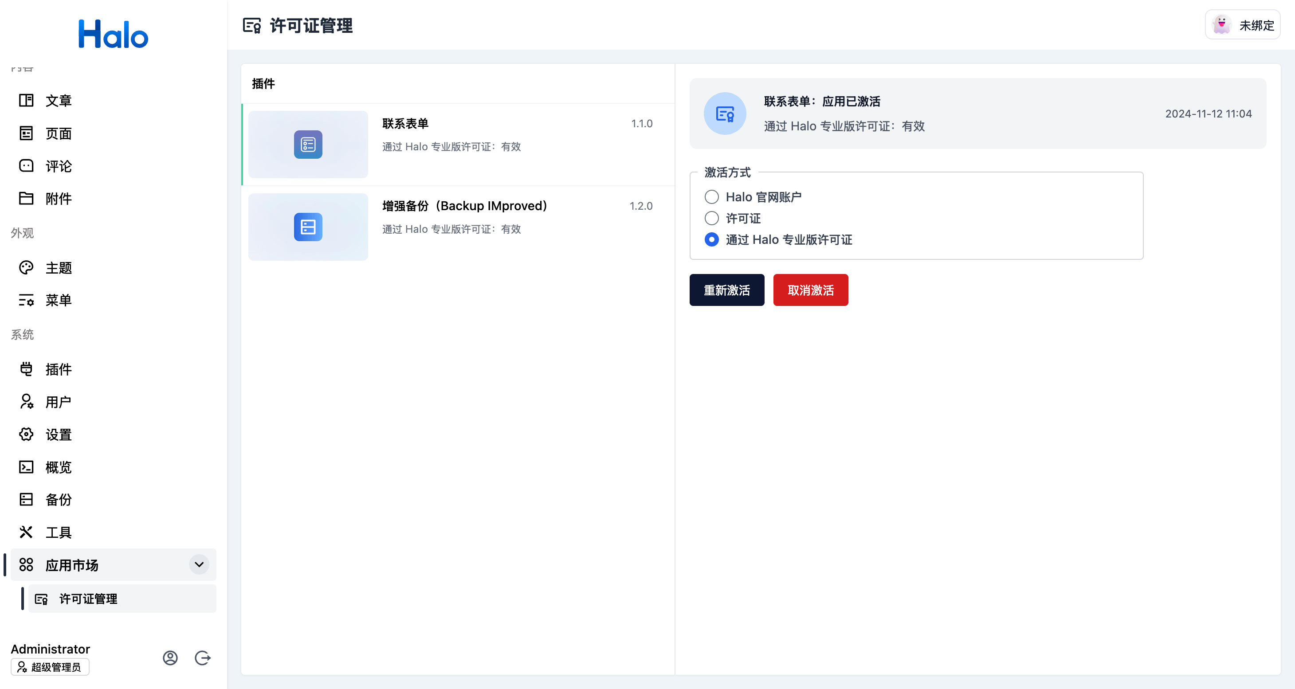Click the 重新激活 button
1295x689 pixels.
pos(726,290)
